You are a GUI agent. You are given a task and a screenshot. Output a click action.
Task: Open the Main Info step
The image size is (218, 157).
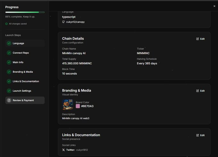[x=25, y=62]
